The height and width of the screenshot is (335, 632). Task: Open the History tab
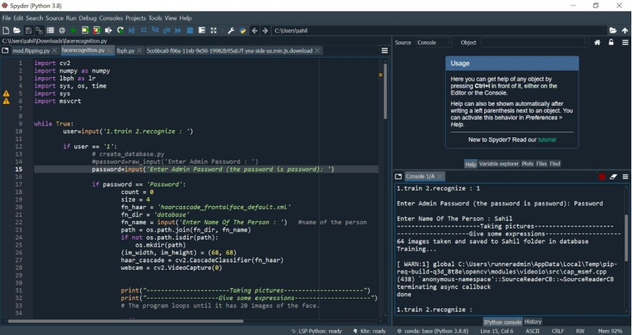533,322
